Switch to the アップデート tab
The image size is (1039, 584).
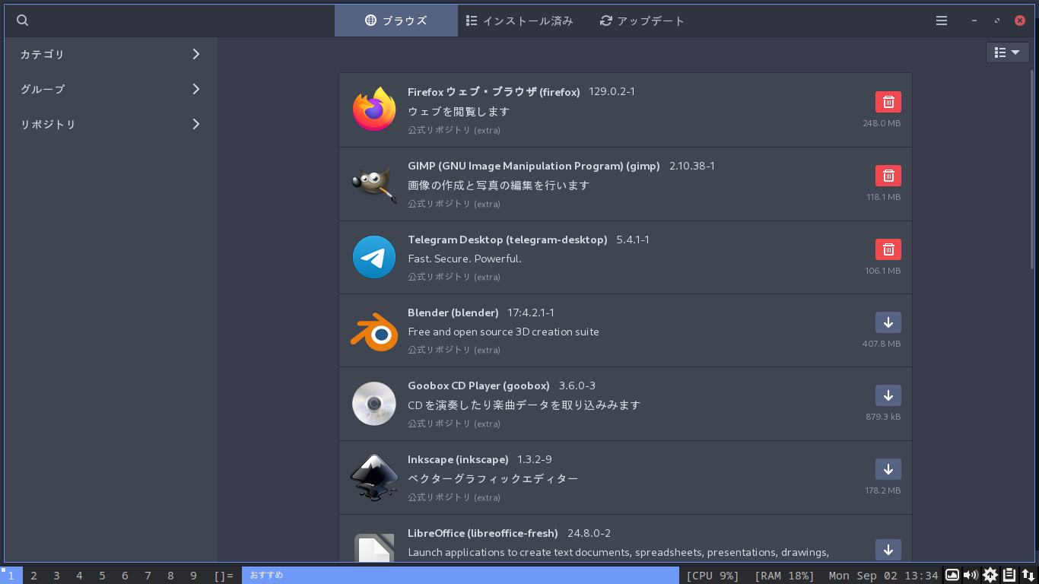coord(643,21)
